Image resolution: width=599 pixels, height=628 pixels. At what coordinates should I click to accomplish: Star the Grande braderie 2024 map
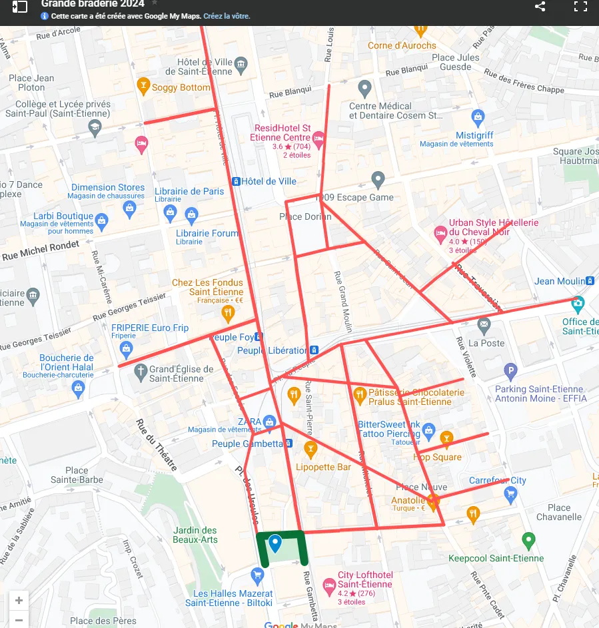click(x=155, y=3)
